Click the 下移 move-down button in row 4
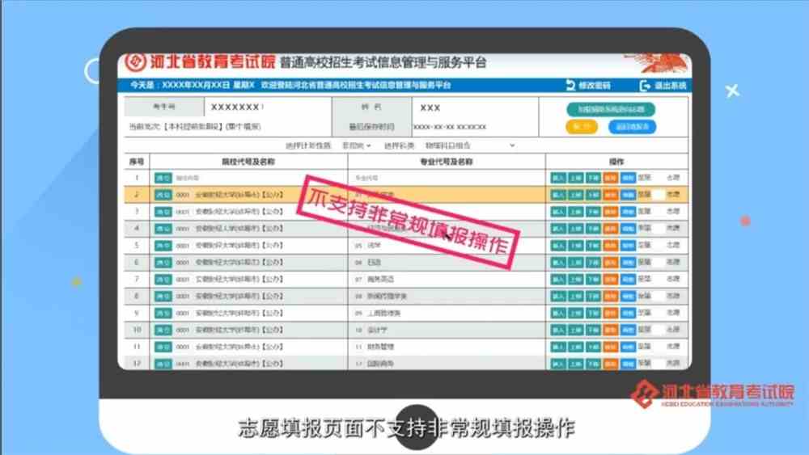 (x=593, y=228)
